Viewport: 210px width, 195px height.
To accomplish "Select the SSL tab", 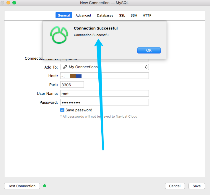I will pyautogui.click(x=122, y=15).
